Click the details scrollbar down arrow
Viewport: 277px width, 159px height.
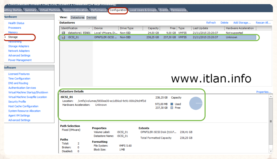coord(271,151)
